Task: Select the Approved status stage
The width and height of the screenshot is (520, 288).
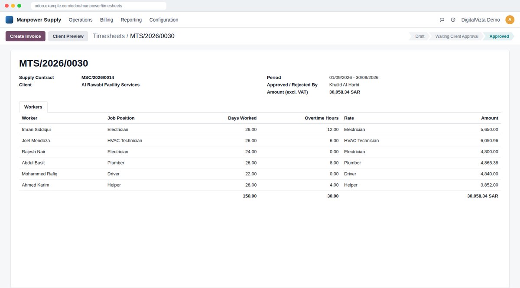Action: pos(499,36)
